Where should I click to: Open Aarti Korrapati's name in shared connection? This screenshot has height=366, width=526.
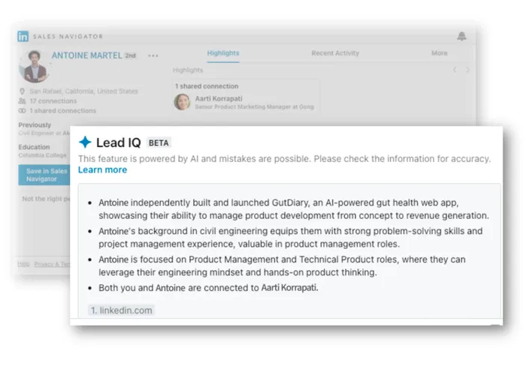click(x=219, y=98)
